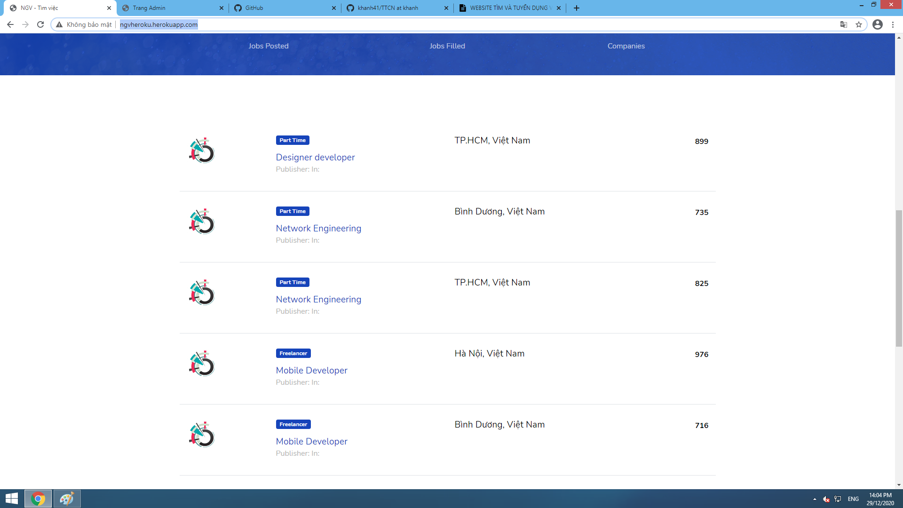This screenshot has height=508, width=903.
Task: Click the Freelancer badge on Hà Nội job
Action: (x=293, y=353)
